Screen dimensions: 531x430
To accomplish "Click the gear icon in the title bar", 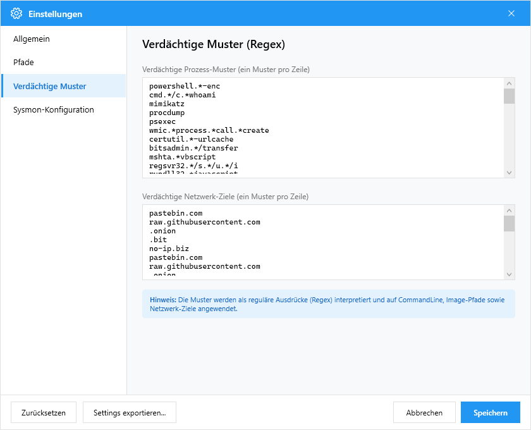I will click(x=16, y=13).
